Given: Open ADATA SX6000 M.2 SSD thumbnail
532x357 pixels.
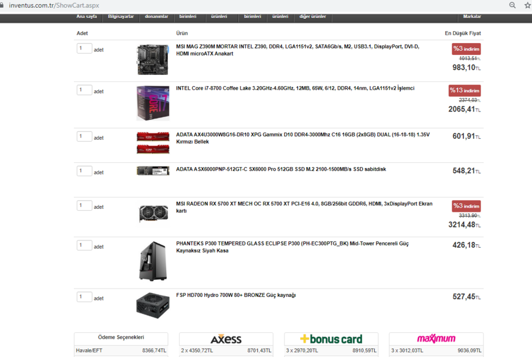Looking at the screenshot, I should coord(153,171).
